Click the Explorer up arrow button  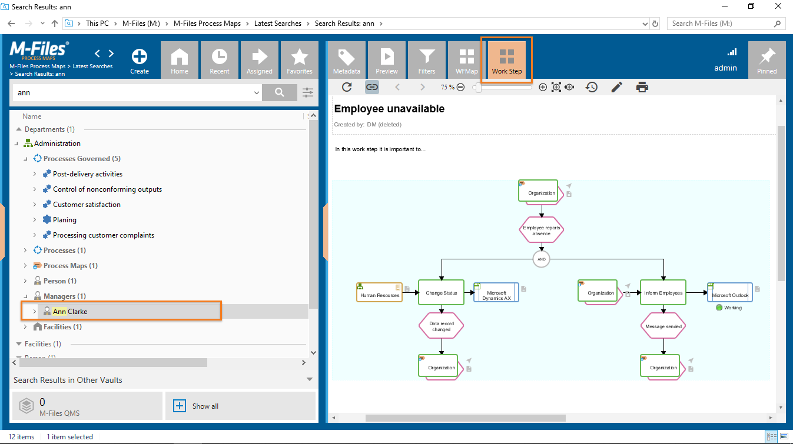click(x=55, y=24)
